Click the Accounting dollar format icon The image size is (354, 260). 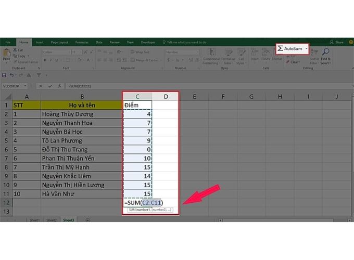[x=168, y=60]
